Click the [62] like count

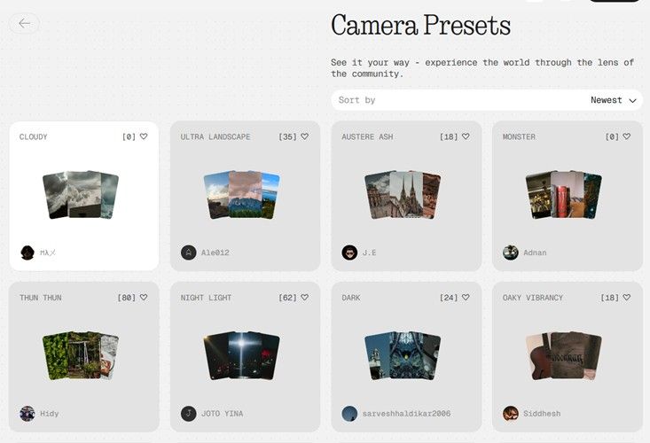pyautogui.click(x=287, y=298)
